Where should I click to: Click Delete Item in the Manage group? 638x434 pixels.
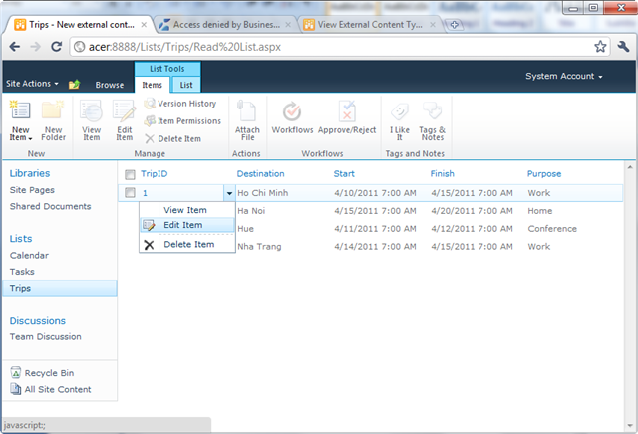click(x=173, y=139)
